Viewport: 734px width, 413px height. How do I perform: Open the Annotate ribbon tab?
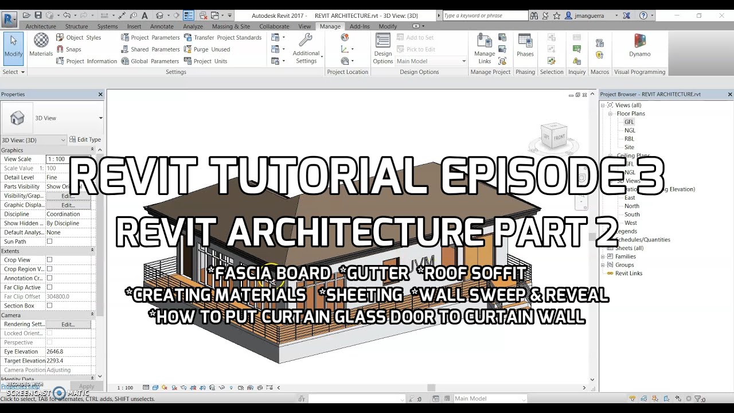[162, 26]
